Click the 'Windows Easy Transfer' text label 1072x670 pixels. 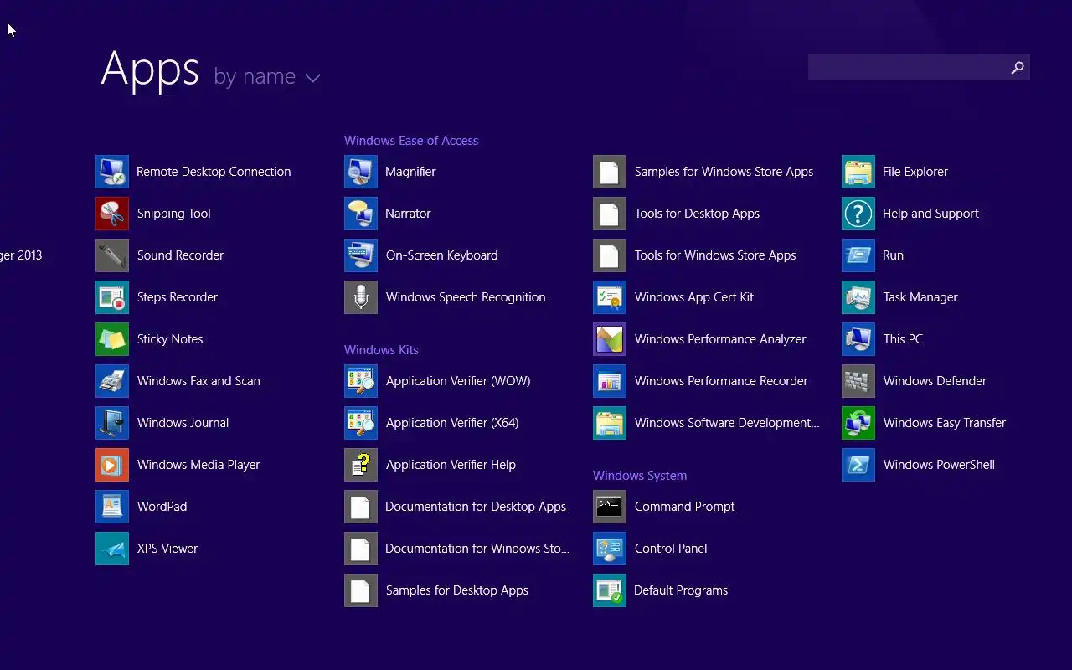click(945, 423)
